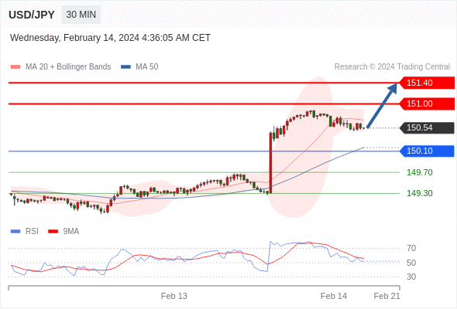Screen dimensions: 457x309
Task: Click the USD/JPY pair title
Action: (x=32, y=15)
